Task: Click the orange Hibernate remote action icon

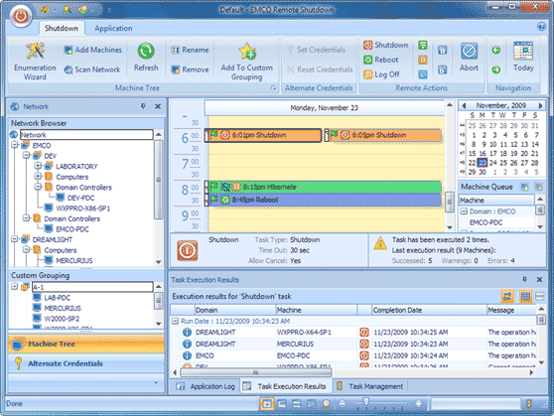Action: tap(423, 60)
